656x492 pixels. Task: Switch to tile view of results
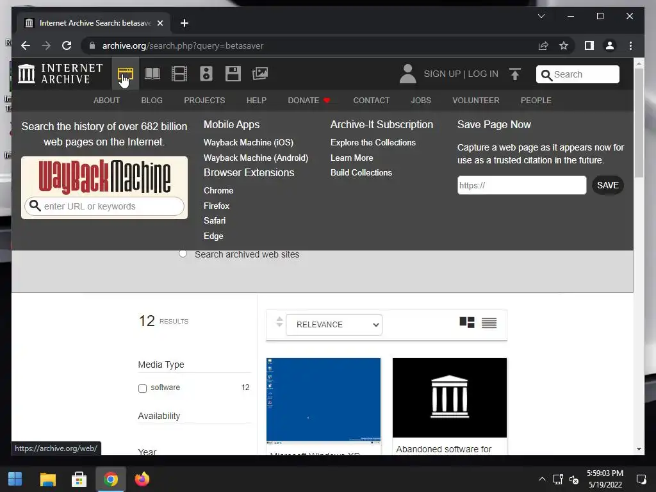tap(467, 323)
